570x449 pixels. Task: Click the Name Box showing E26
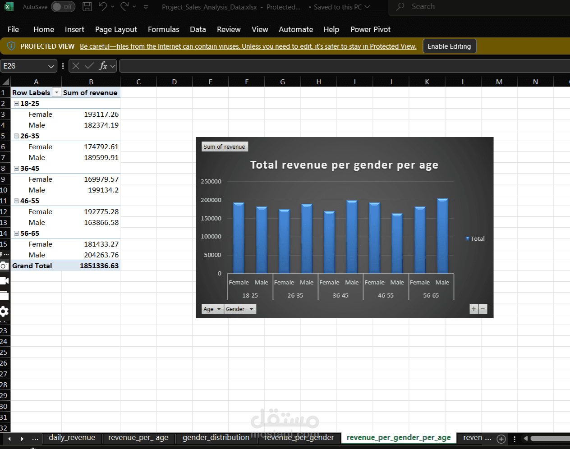(23, 66)
